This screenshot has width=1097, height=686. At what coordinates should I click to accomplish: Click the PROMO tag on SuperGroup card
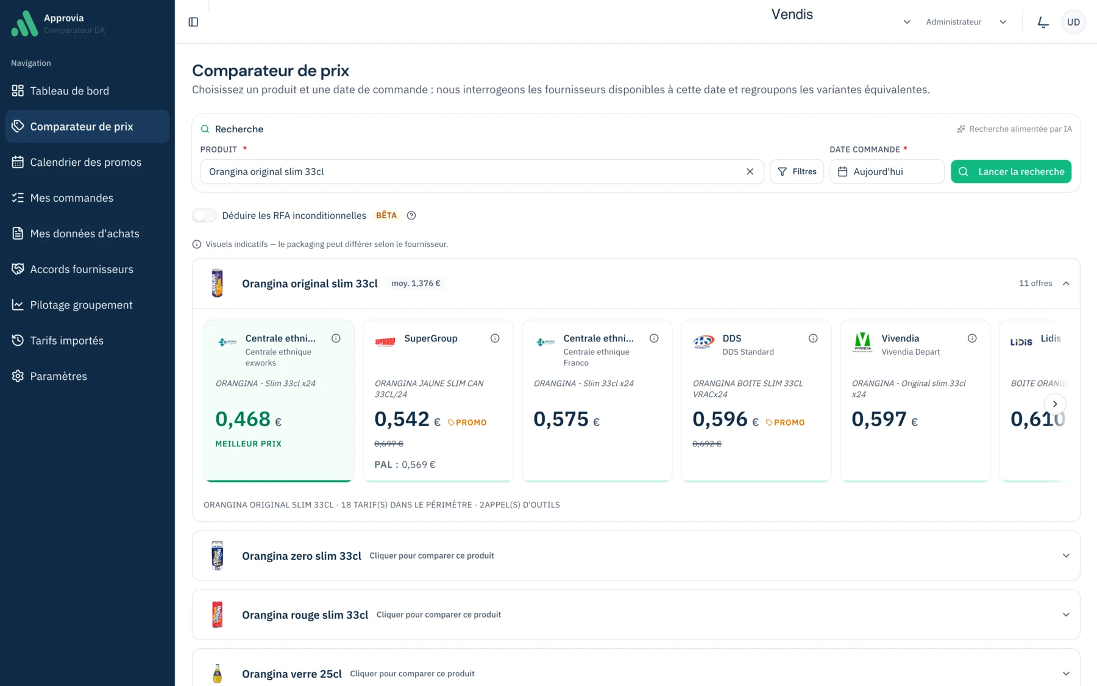point(467,423)
